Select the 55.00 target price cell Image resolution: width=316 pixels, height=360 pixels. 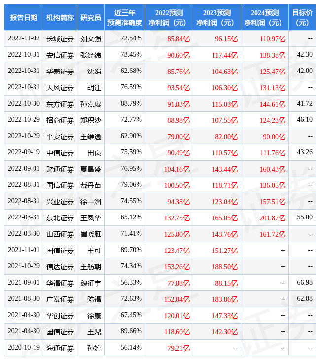304,217
